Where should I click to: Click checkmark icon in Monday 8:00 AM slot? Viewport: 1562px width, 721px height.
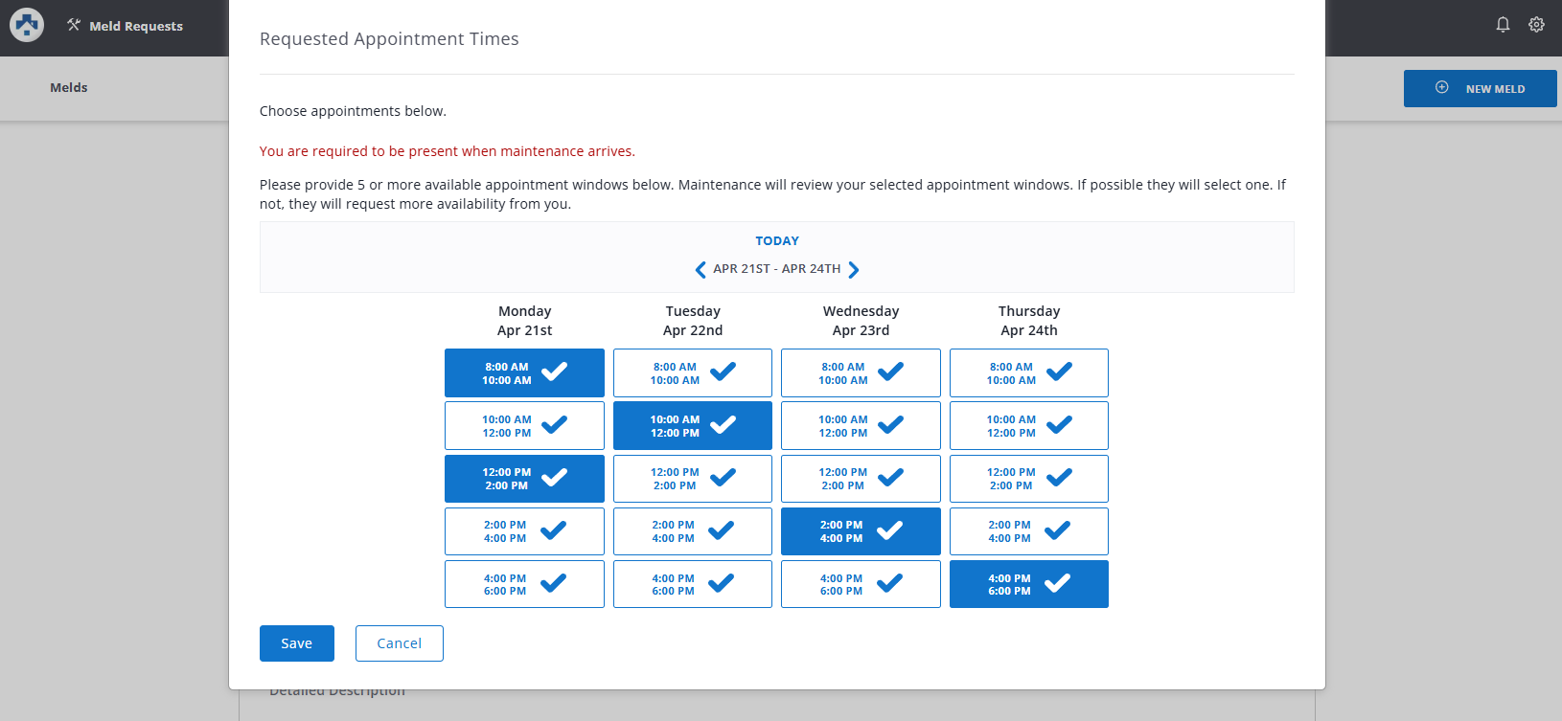point(554,372)
